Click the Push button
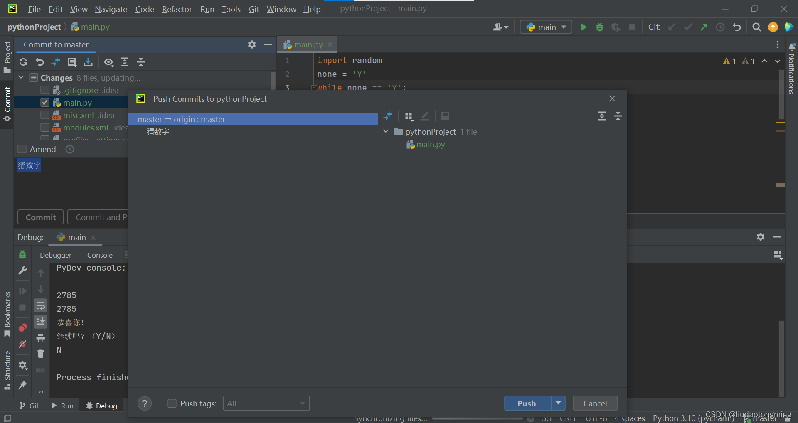 [527, 403]
